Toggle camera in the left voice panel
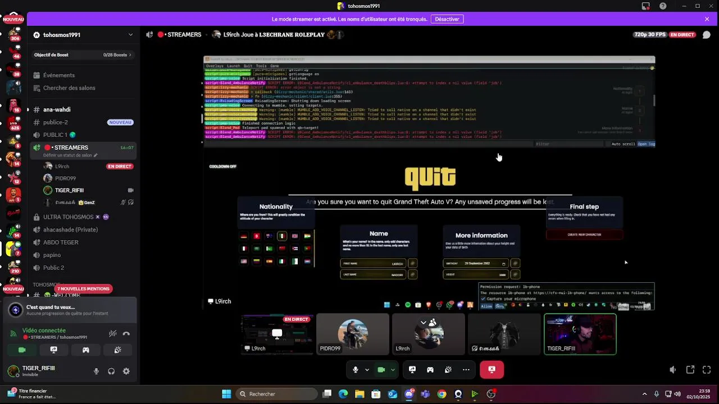This screenshot has height=404, width=719. coord(22,350)
